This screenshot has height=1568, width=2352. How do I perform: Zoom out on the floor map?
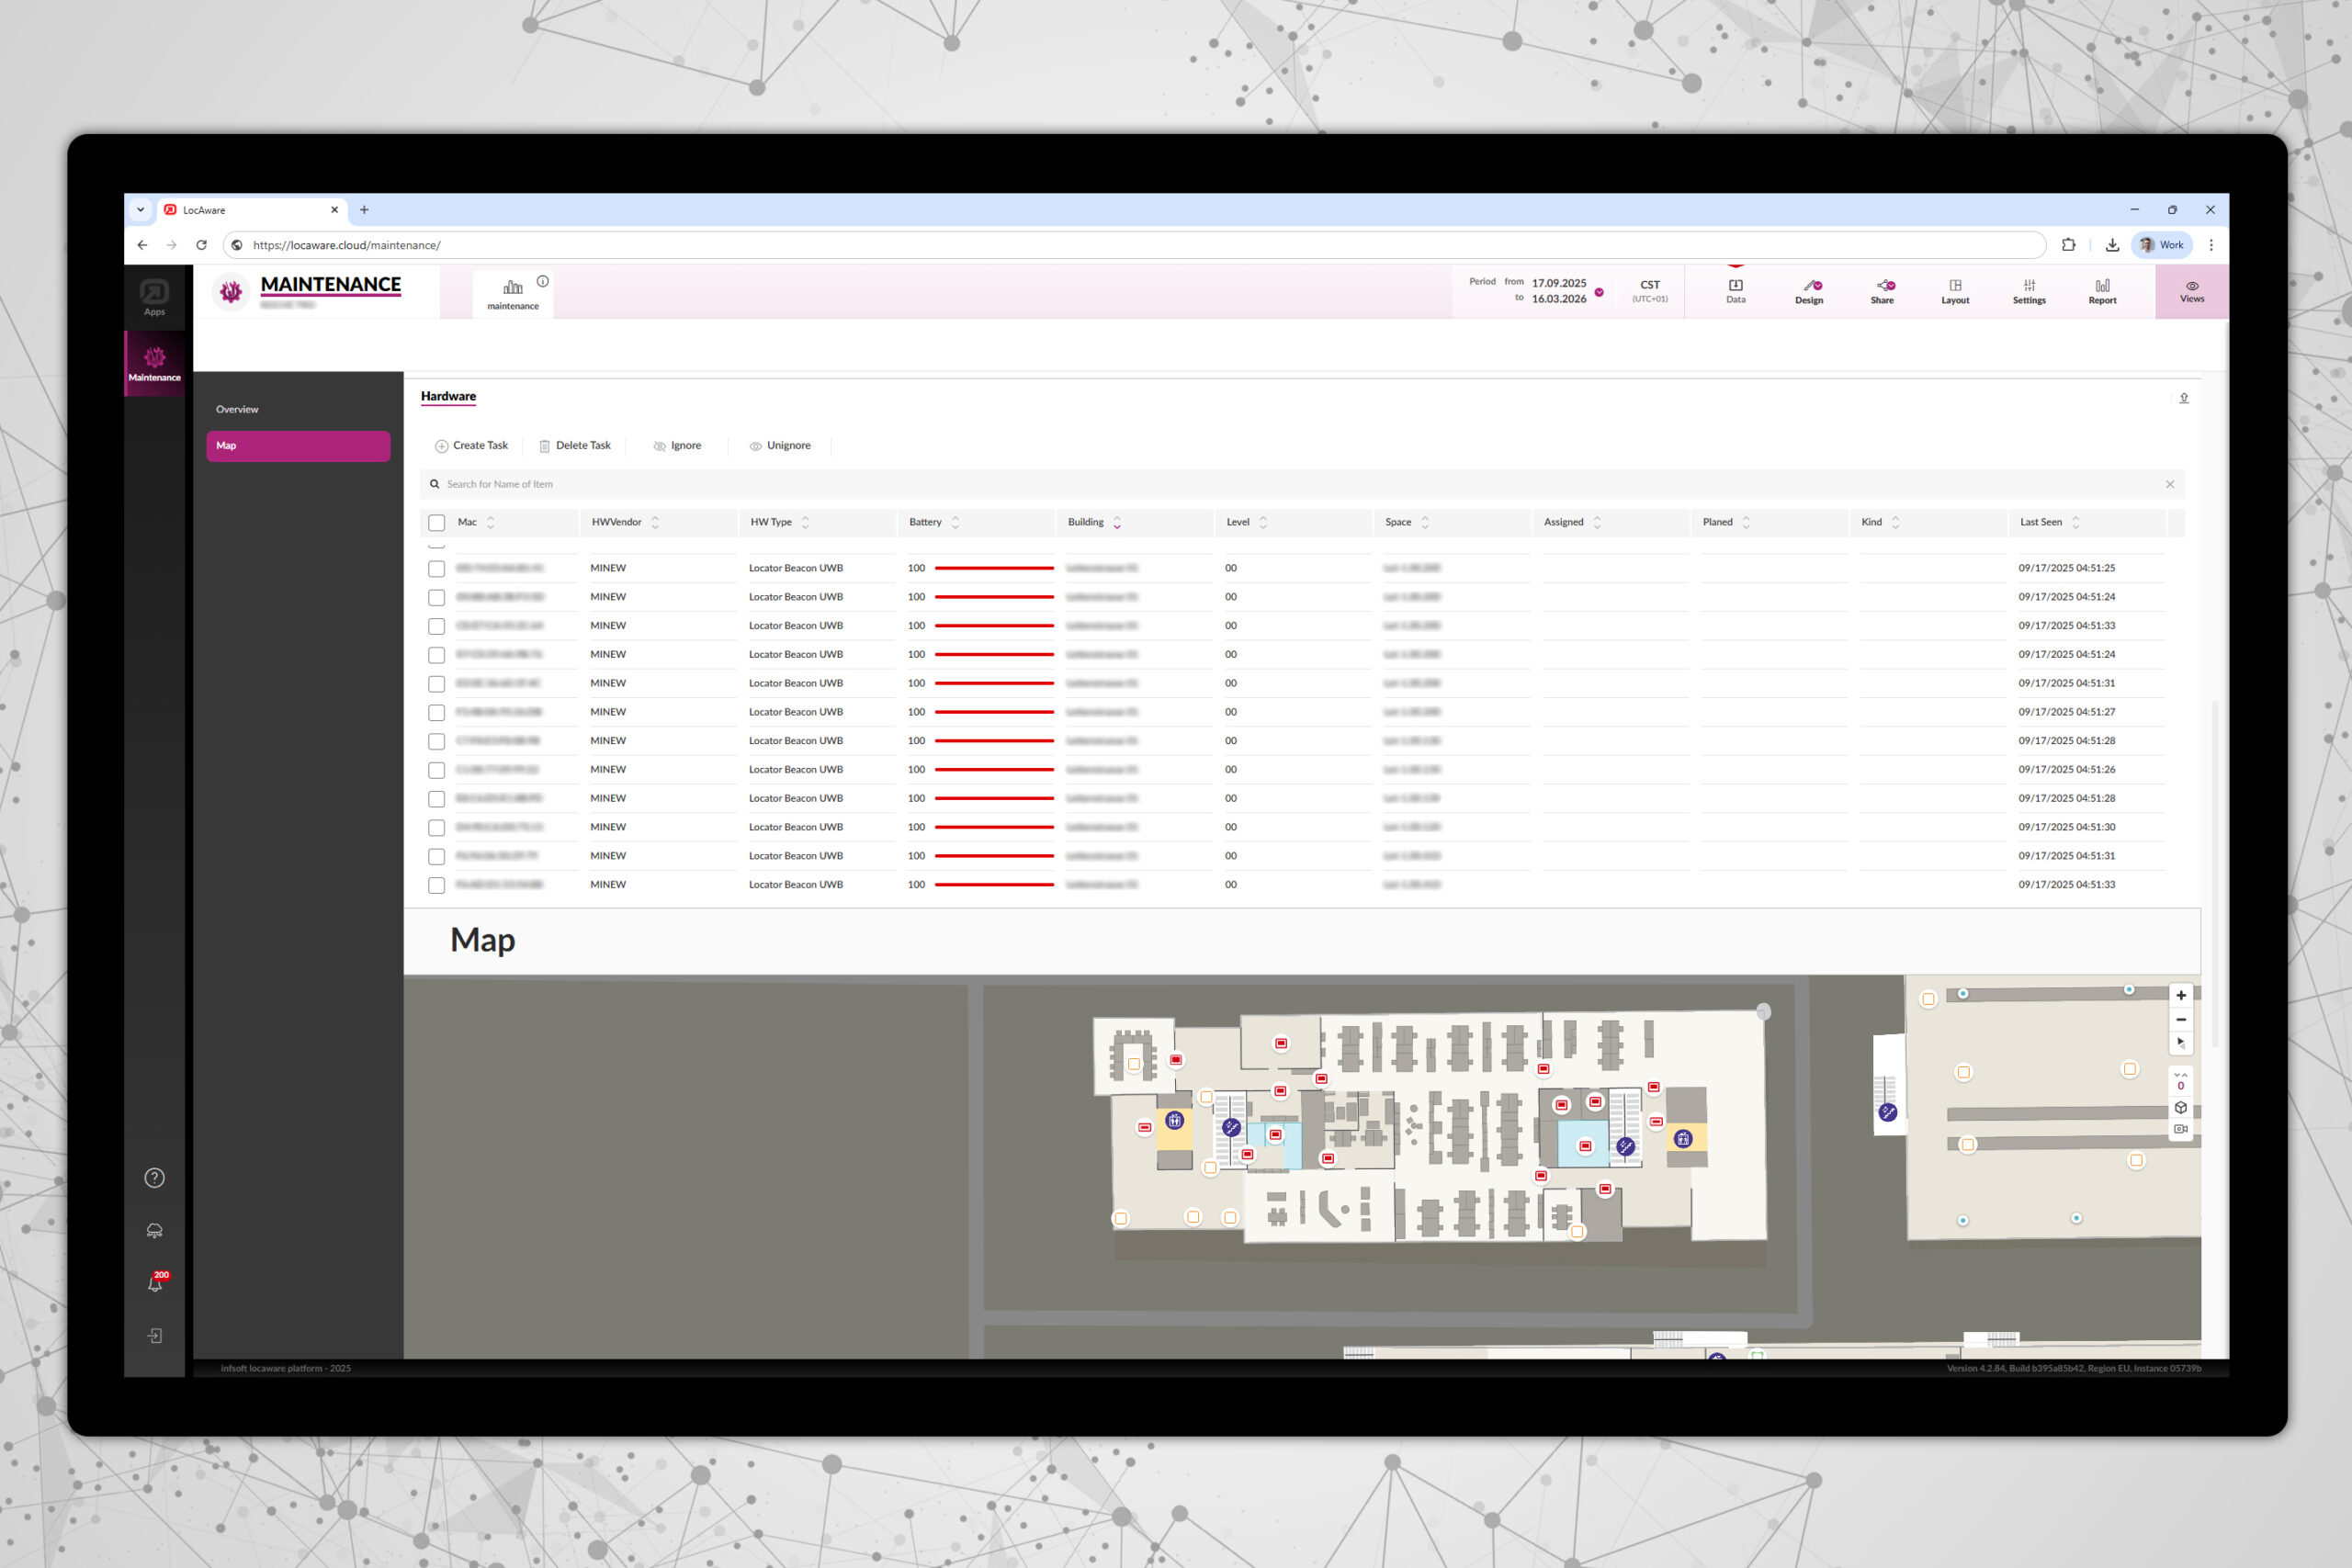[x=2181, y=1020]
